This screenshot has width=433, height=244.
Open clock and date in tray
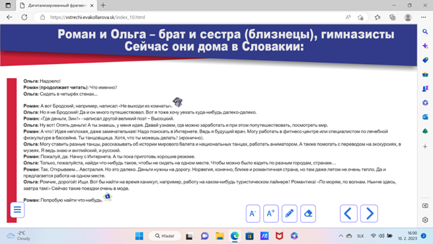407,236
